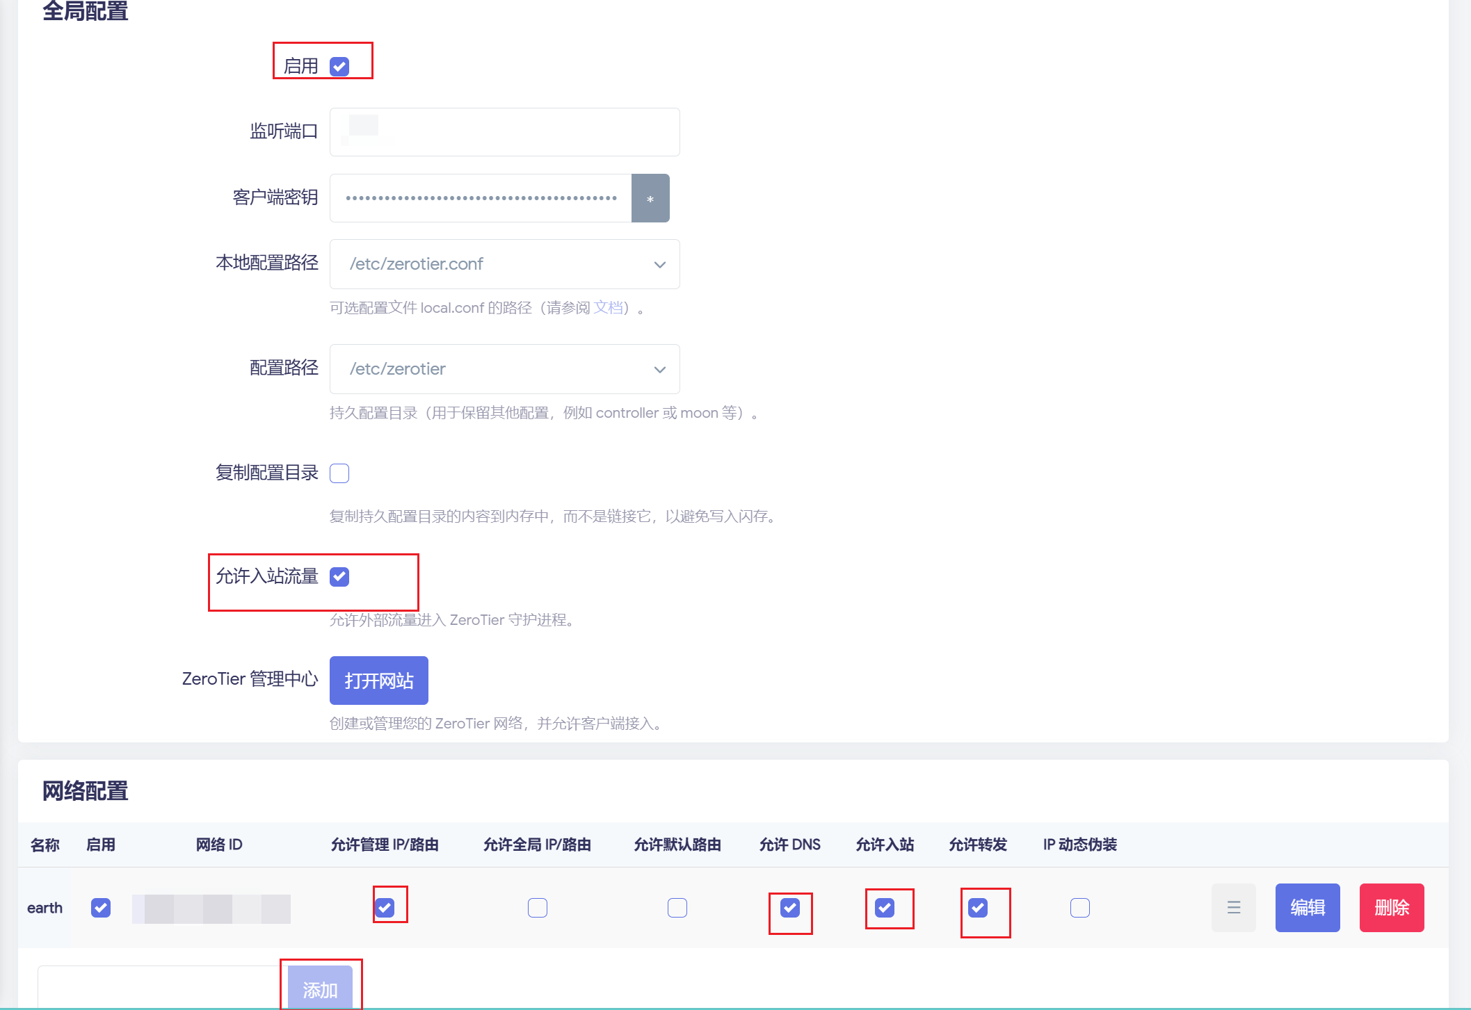Screen dimensions: 1471x1010
Task: Toggle the 允许入站流量 checkbox
Action: tap(339, 577)
